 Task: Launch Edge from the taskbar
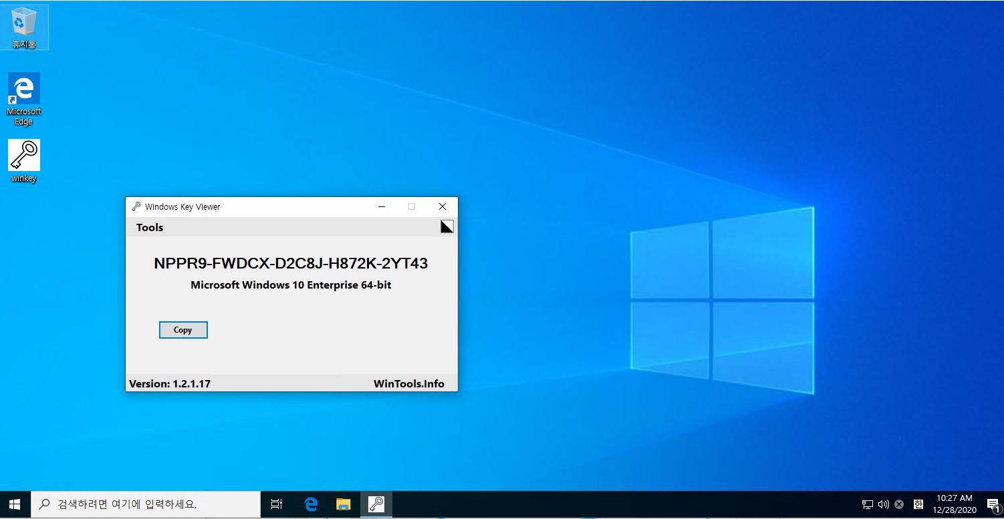click(x=311, y=505)
